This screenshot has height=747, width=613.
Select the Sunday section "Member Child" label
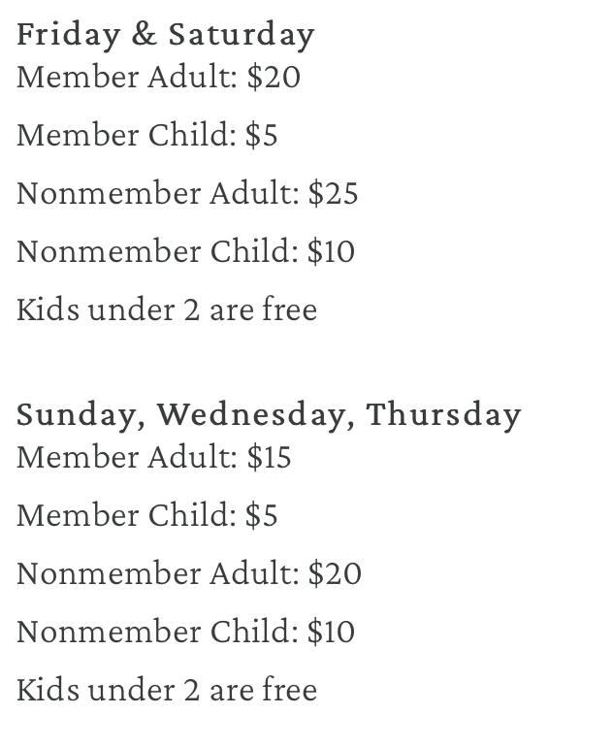[x=126, y=515]
